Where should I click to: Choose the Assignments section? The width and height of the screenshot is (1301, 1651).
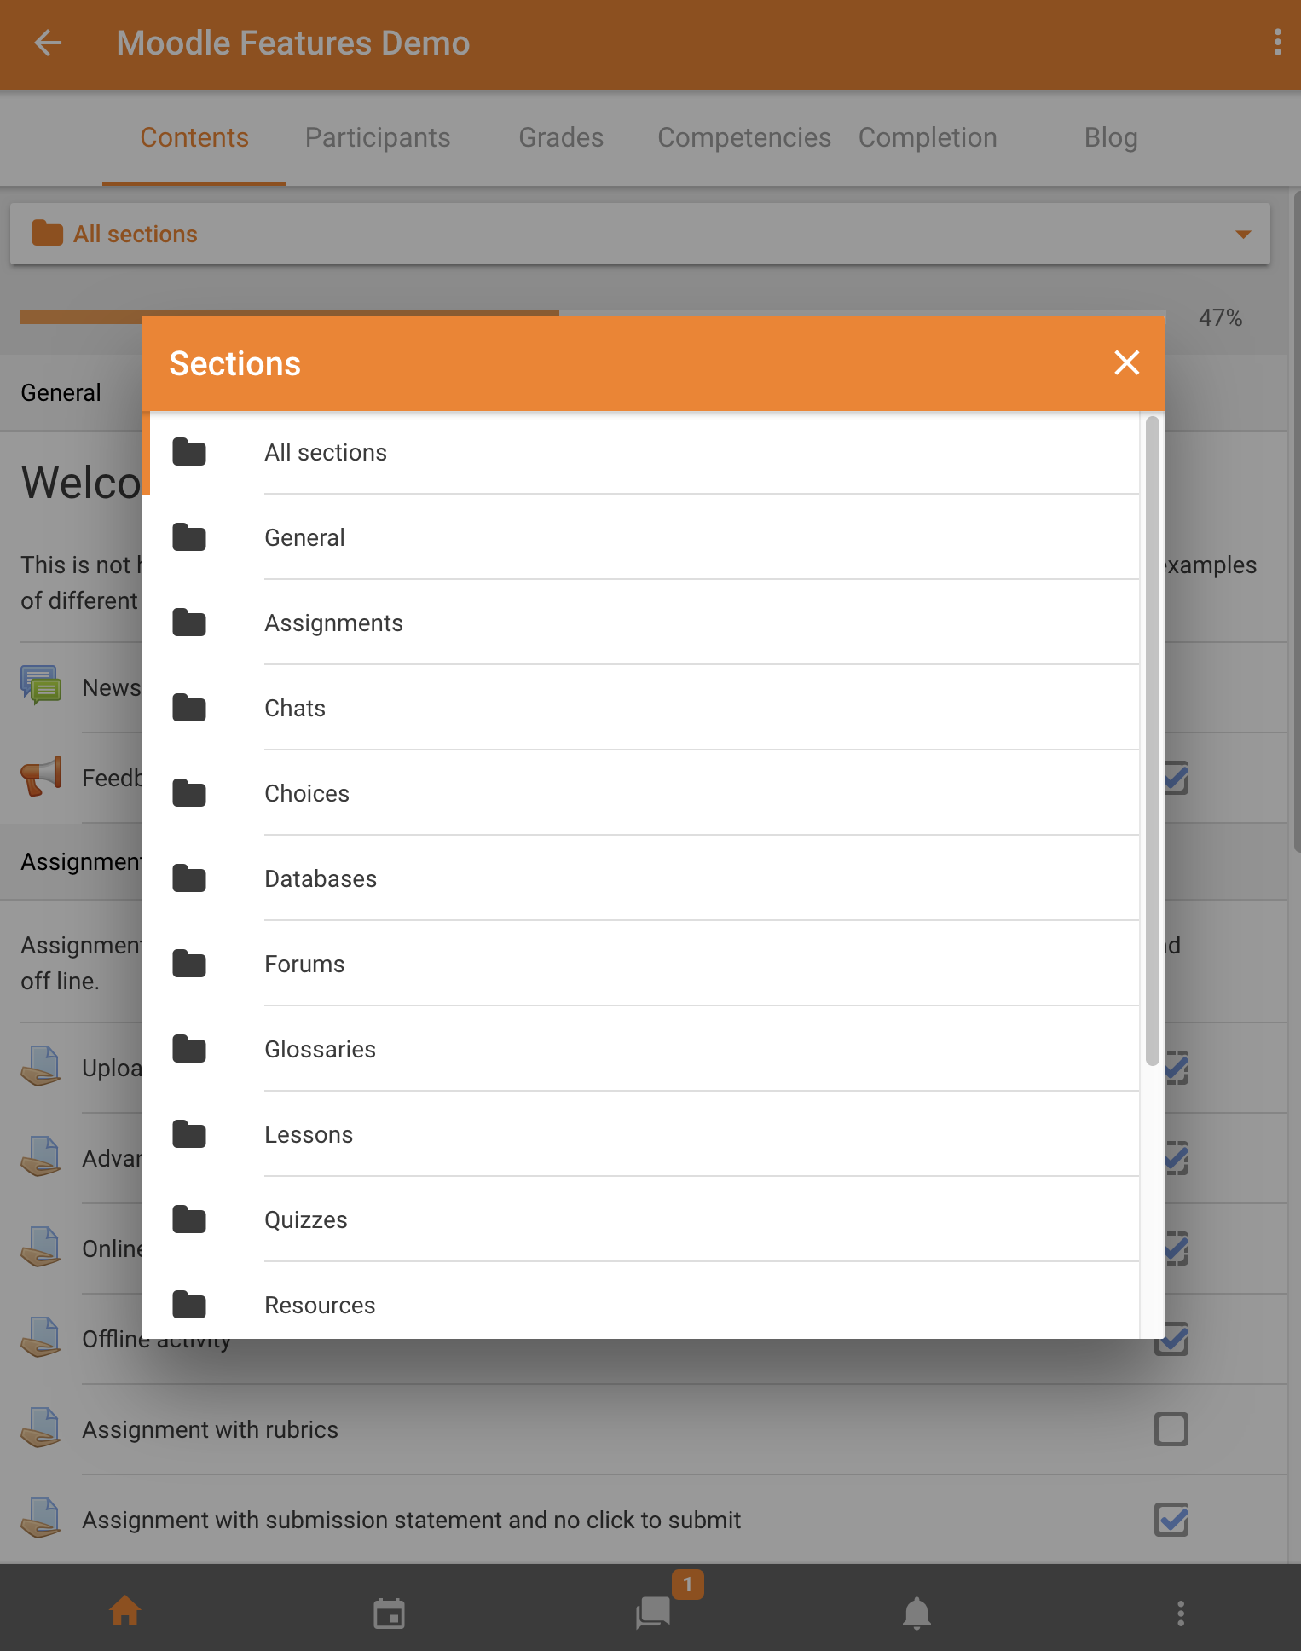640,623
